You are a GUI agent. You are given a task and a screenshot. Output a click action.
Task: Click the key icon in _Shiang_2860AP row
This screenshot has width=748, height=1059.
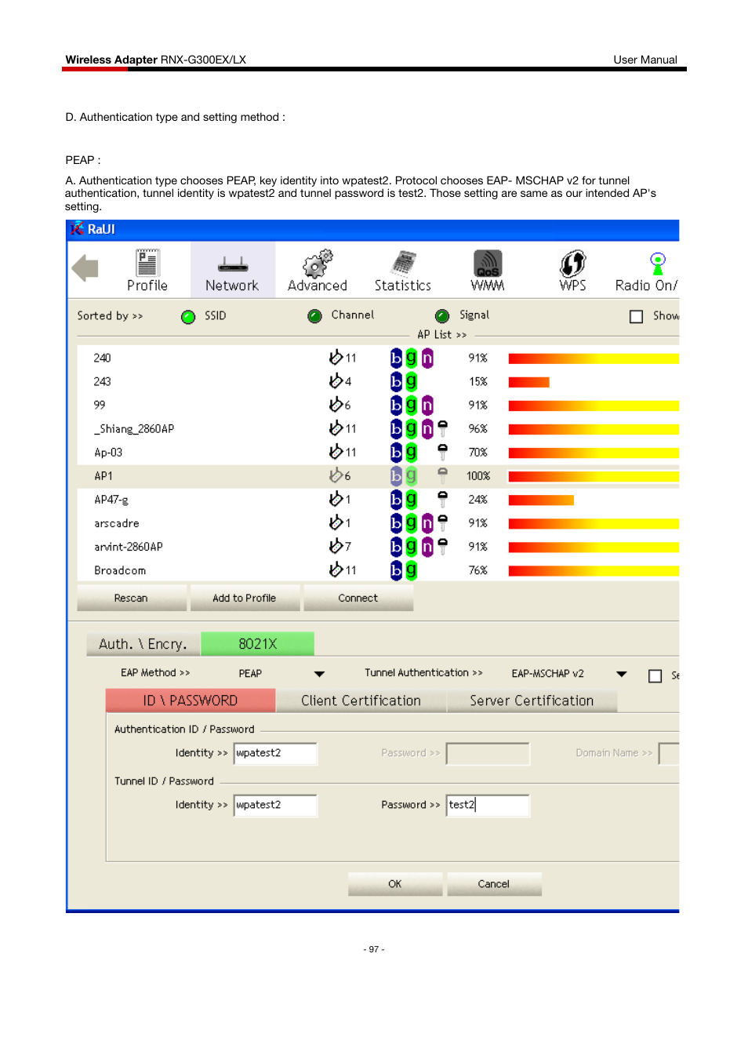(x=443, y=428)
